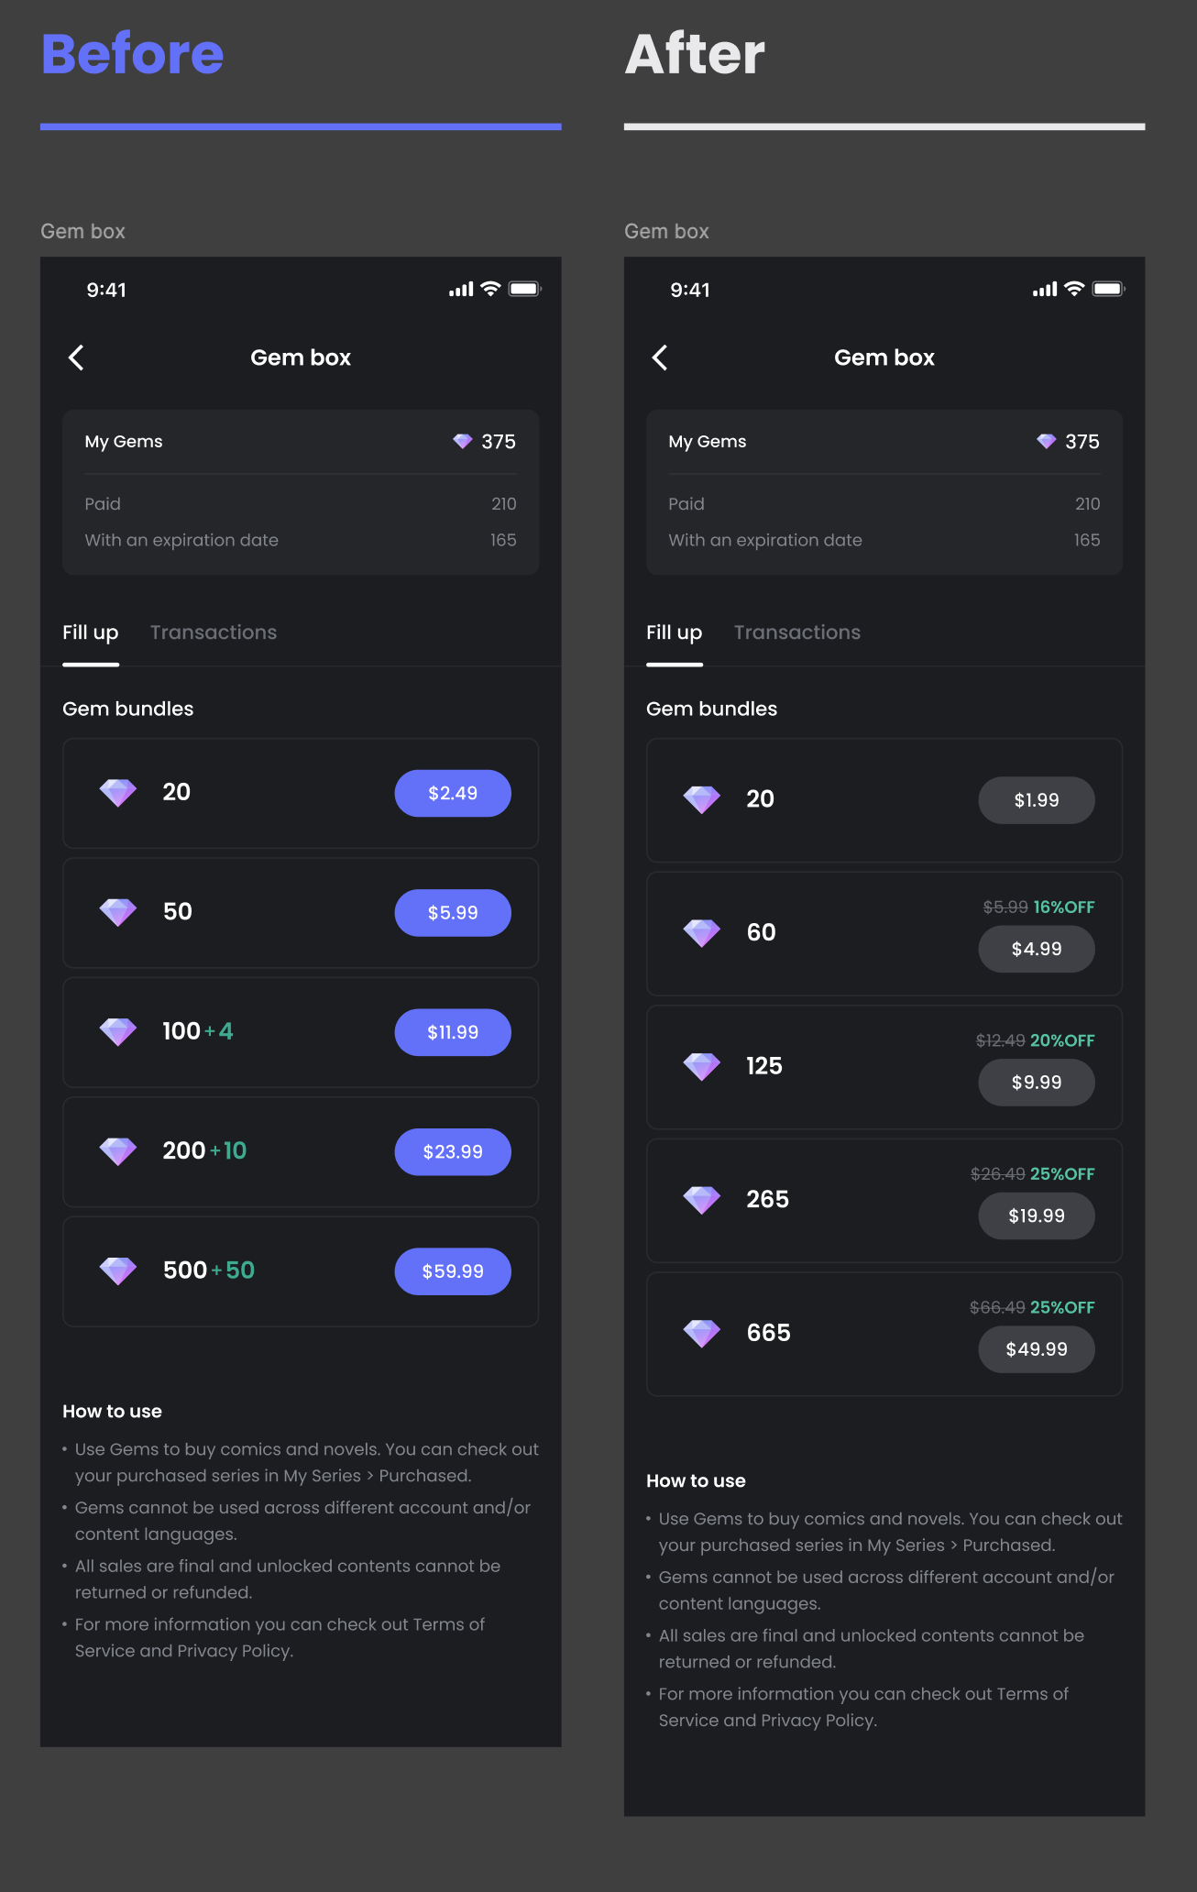Purchase the discounted $4.99 bundle
The width and height of the screenshot is (1197, 1892).
click(x=1037, y=949)
